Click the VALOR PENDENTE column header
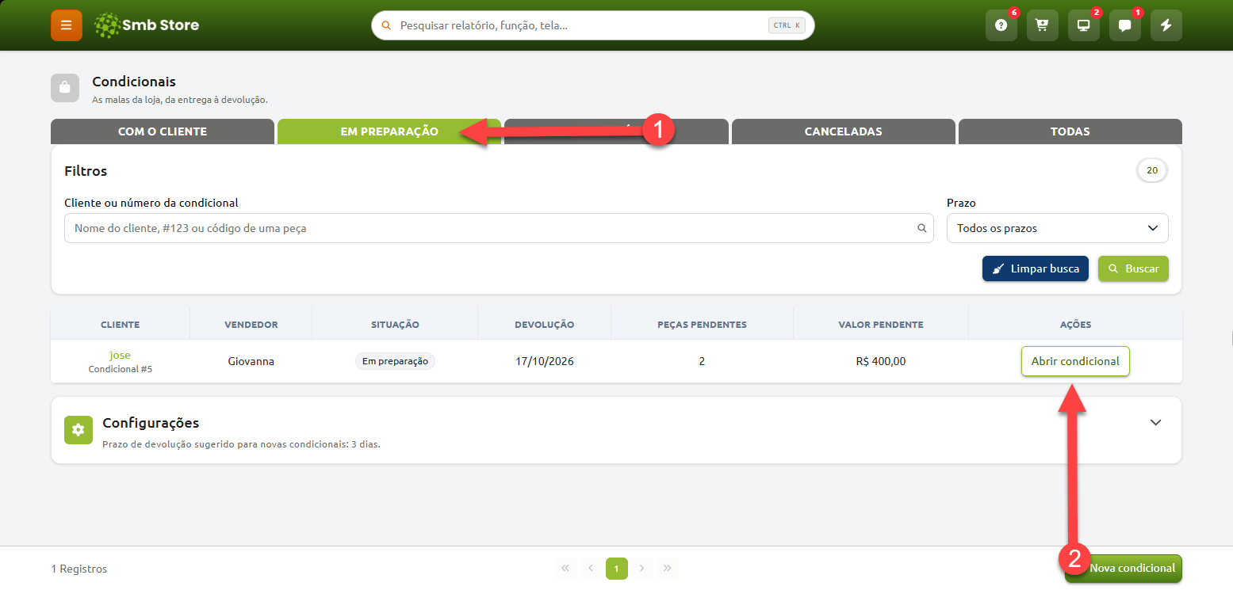Image resolution: width=1233 pixels, height=590 pixels. pos(881,325)
